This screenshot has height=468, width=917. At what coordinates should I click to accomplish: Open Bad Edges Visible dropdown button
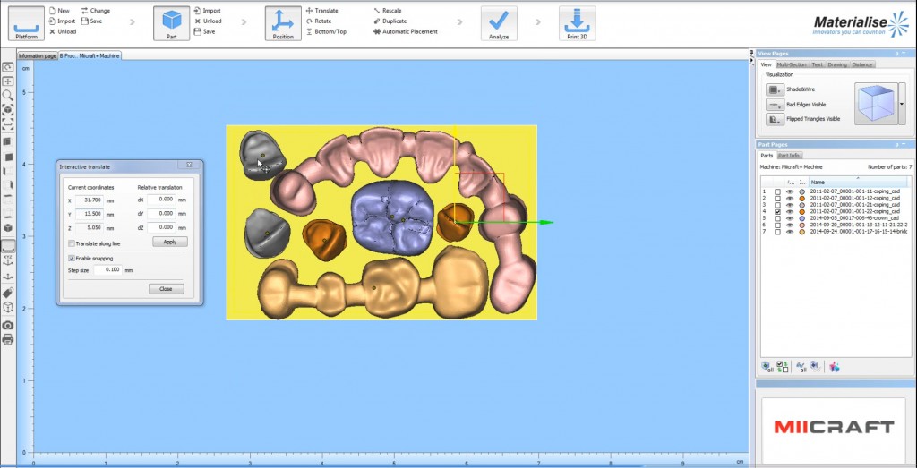(775, 105)
